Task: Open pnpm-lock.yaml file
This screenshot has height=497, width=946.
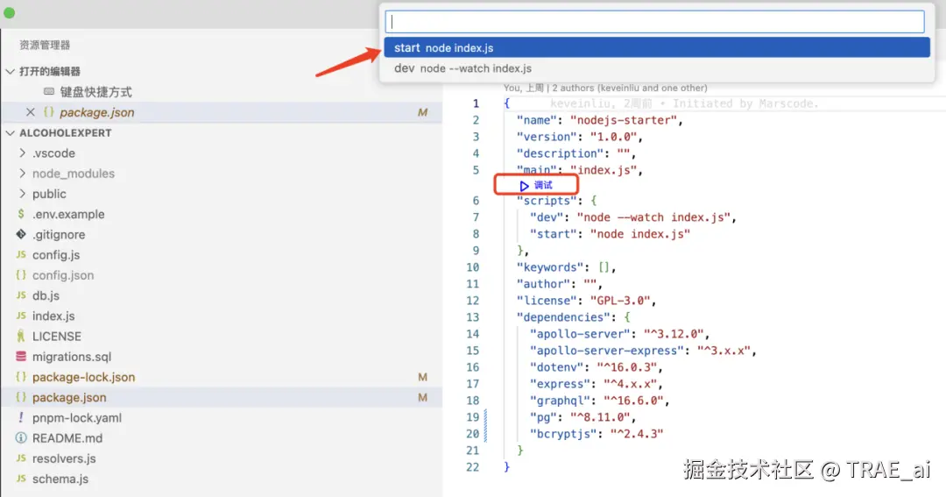Action: [76, 418]
